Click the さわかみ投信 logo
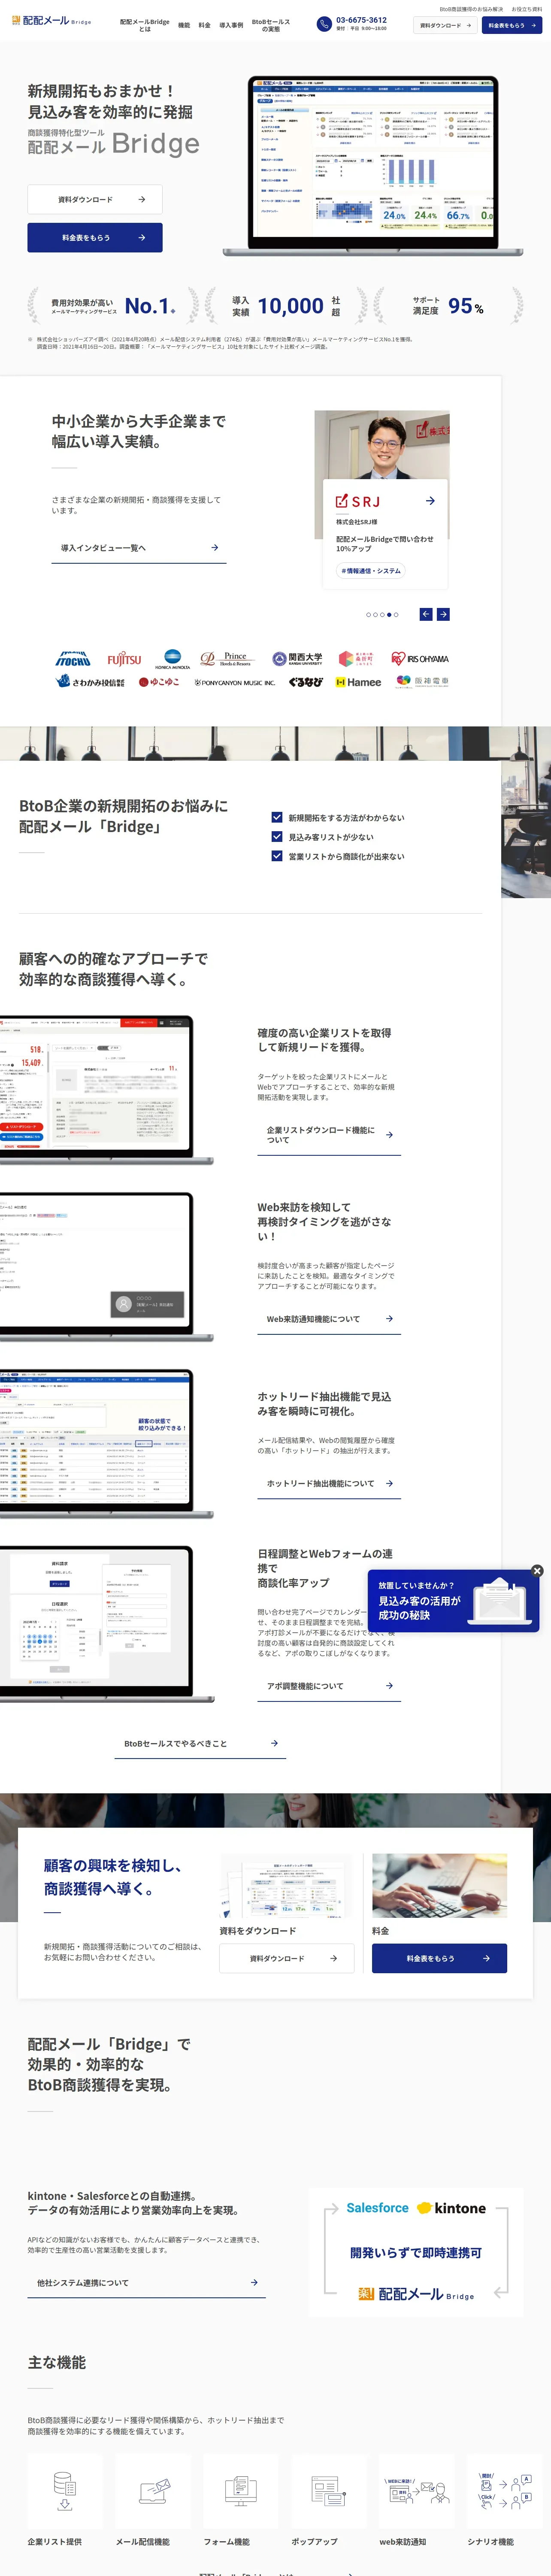551x2576 pixels. pyautogui.click(x=90, y=682)
